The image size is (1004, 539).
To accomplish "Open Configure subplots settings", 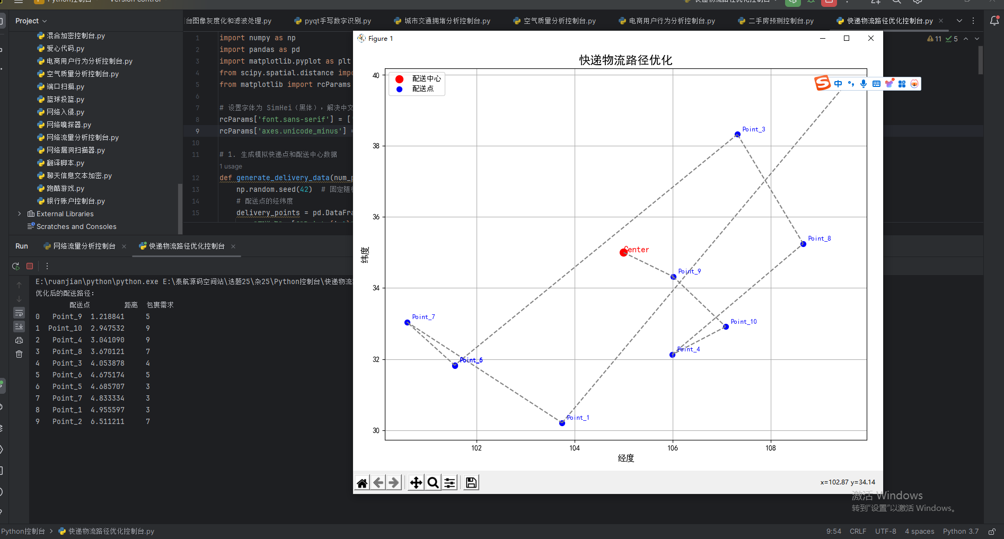I will 450,482.
